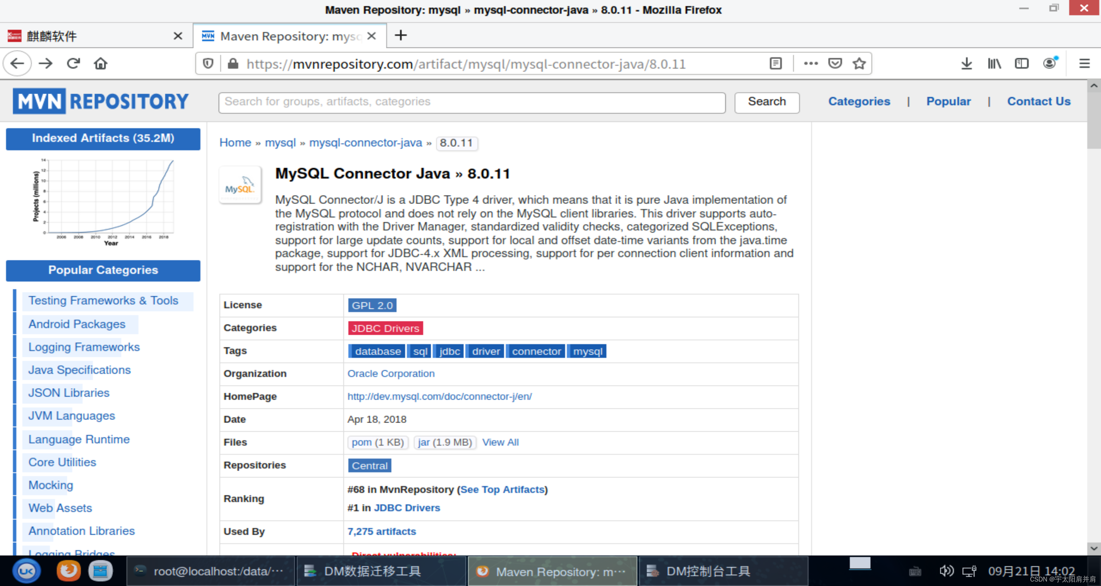The height and width of the screenshot is (586, 1101).
Task: Open the Downloads arrow icon
Action: 966,64
